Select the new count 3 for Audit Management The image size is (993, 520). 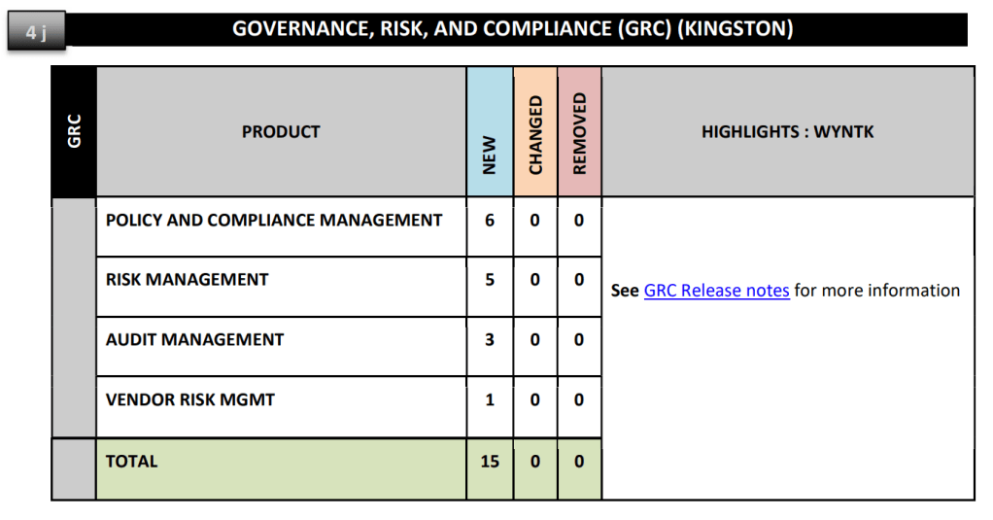coord(490,340)
